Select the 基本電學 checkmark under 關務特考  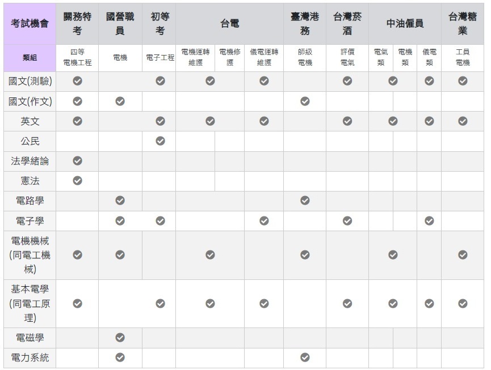pyautogui.click(x=77, y=304)
